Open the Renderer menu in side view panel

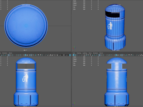click(x=96, y=53)
